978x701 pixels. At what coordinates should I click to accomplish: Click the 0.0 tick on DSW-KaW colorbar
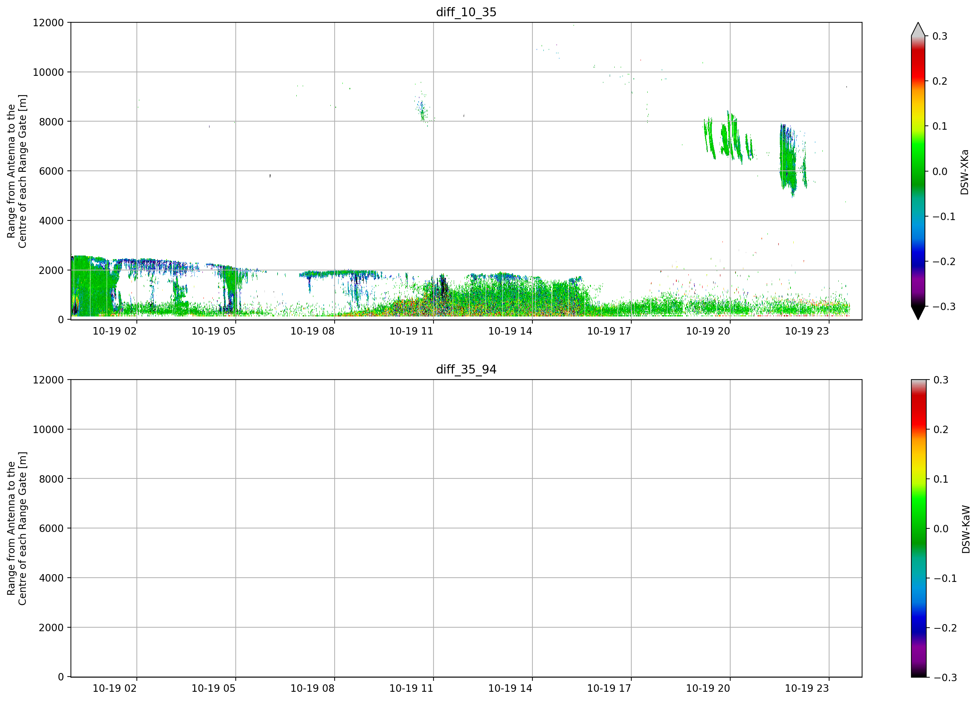point(941,528)
